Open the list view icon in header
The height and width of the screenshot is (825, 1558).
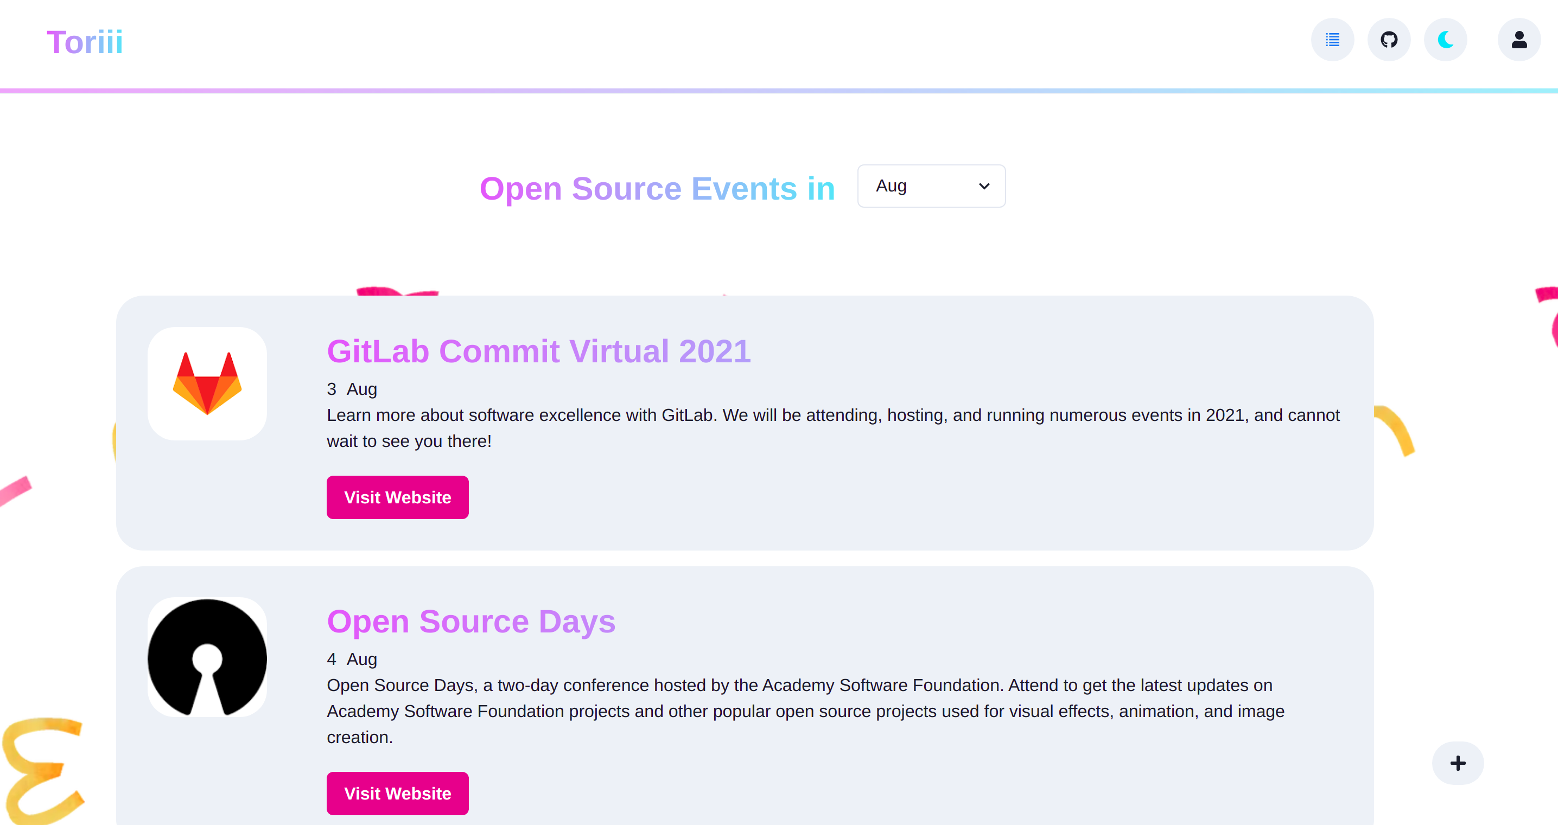1332,40
